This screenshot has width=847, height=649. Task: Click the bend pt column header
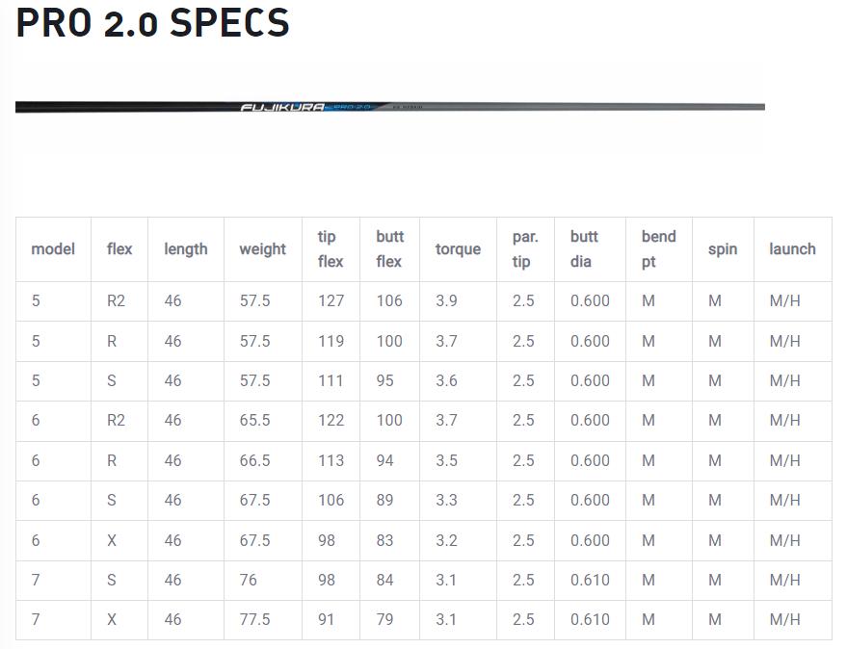tap(658, 249)
